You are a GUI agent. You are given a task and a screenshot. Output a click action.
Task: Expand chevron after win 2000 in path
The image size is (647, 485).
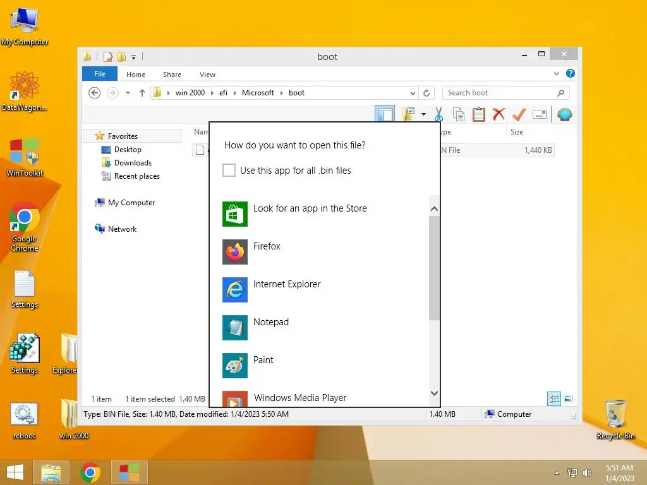(212, 93)
